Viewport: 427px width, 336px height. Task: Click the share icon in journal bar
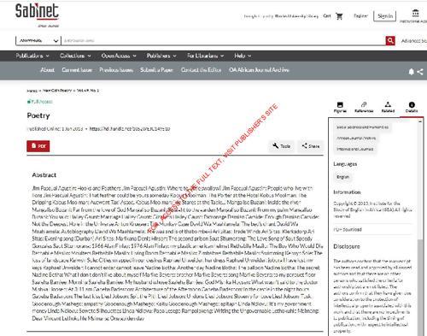[x=420, y=72]
